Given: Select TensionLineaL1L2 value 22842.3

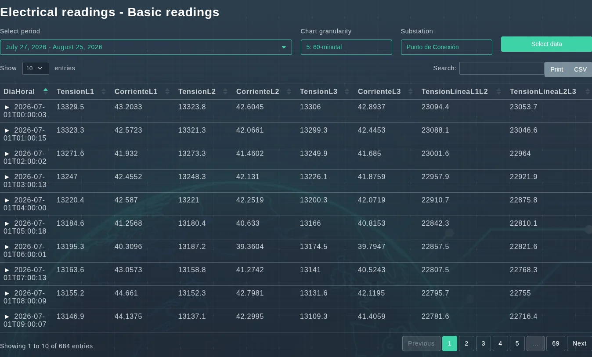Looking at the screenshot, I should (435, 224).
